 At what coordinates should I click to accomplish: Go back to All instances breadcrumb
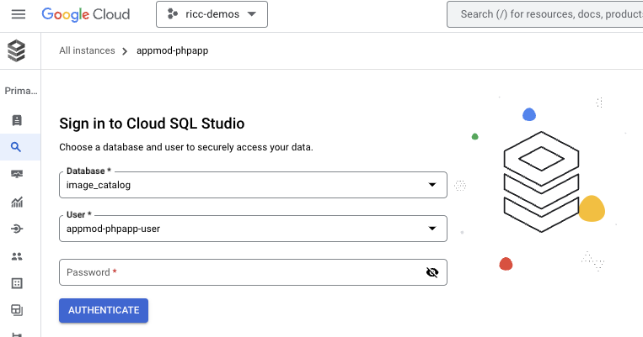click(x=87, y=50)
